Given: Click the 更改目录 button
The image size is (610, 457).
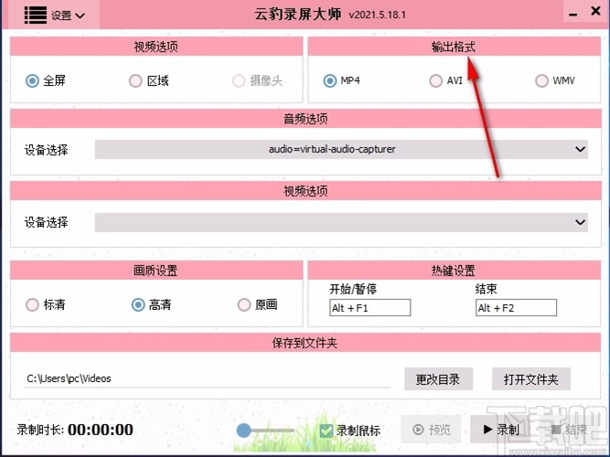Looking at the screenshot, I should [438, 379].
